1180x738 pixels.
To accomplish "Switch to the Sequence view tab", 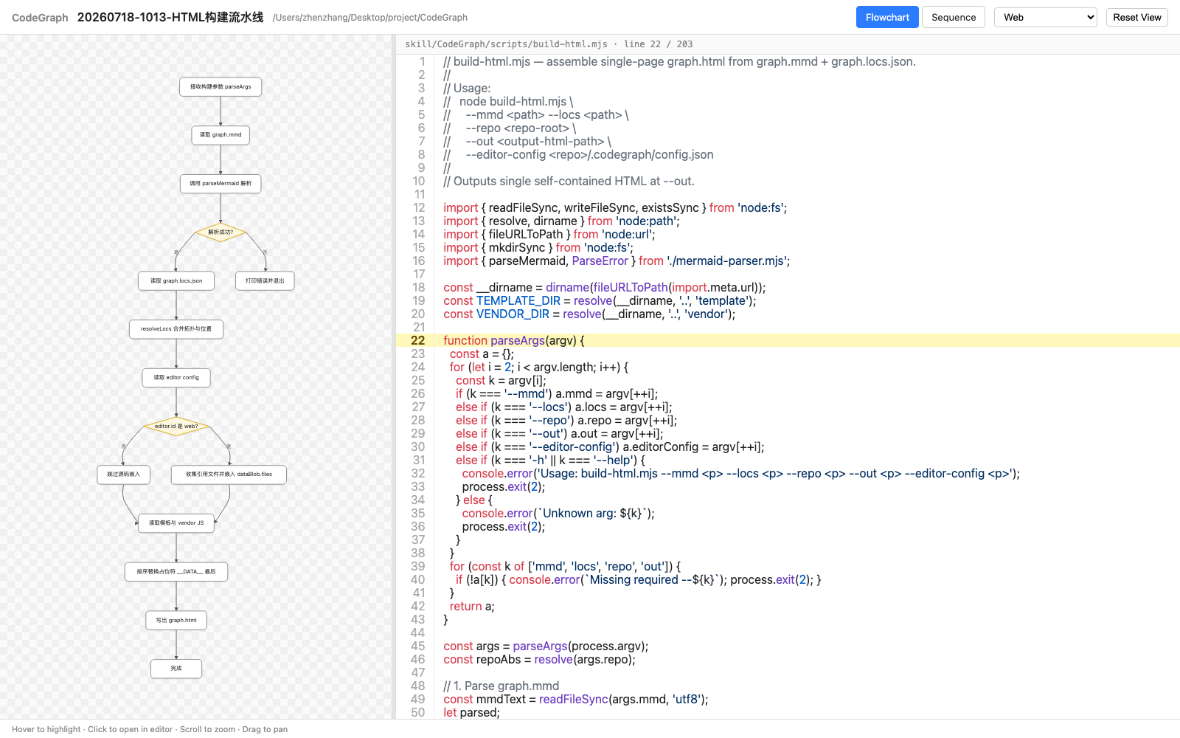I will pyautogui.click(x=954, y=17).
